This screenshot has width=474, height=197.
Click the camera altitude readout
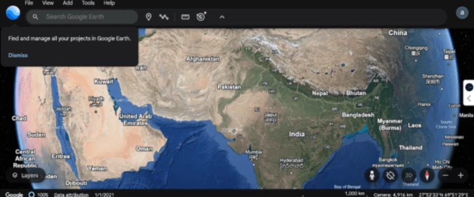pos(393,195)
